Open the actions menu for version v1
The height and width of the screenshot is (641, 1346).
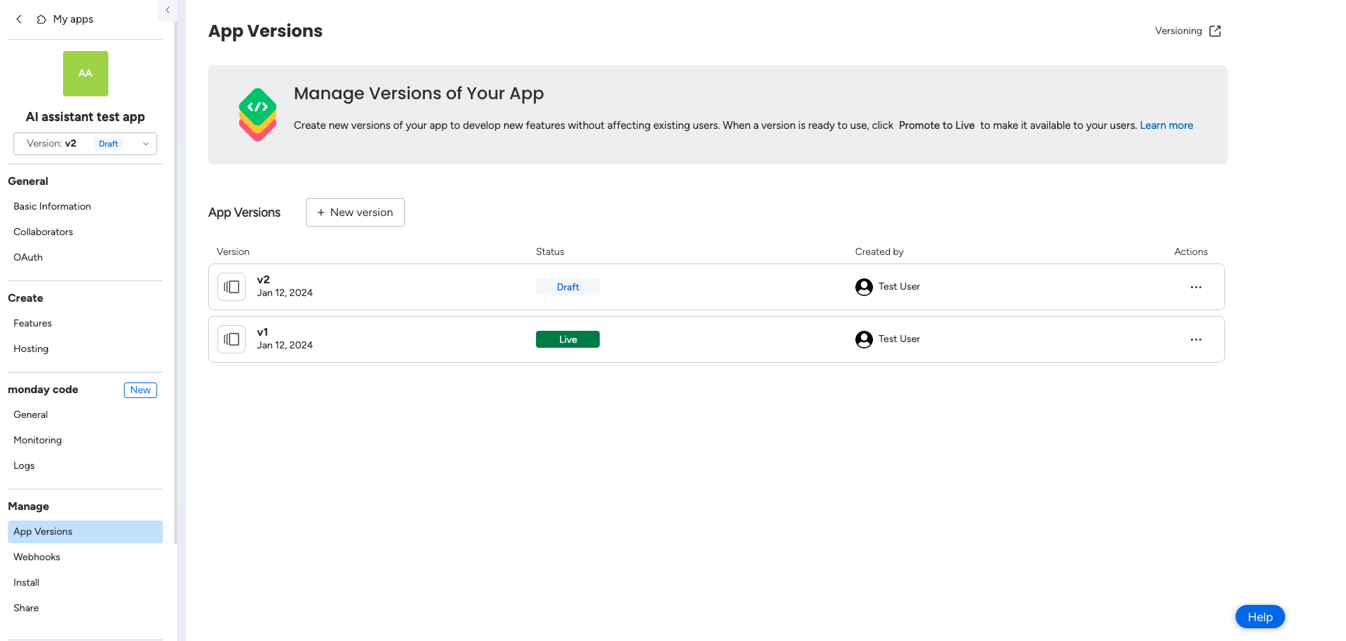[x=1196, y=339]
